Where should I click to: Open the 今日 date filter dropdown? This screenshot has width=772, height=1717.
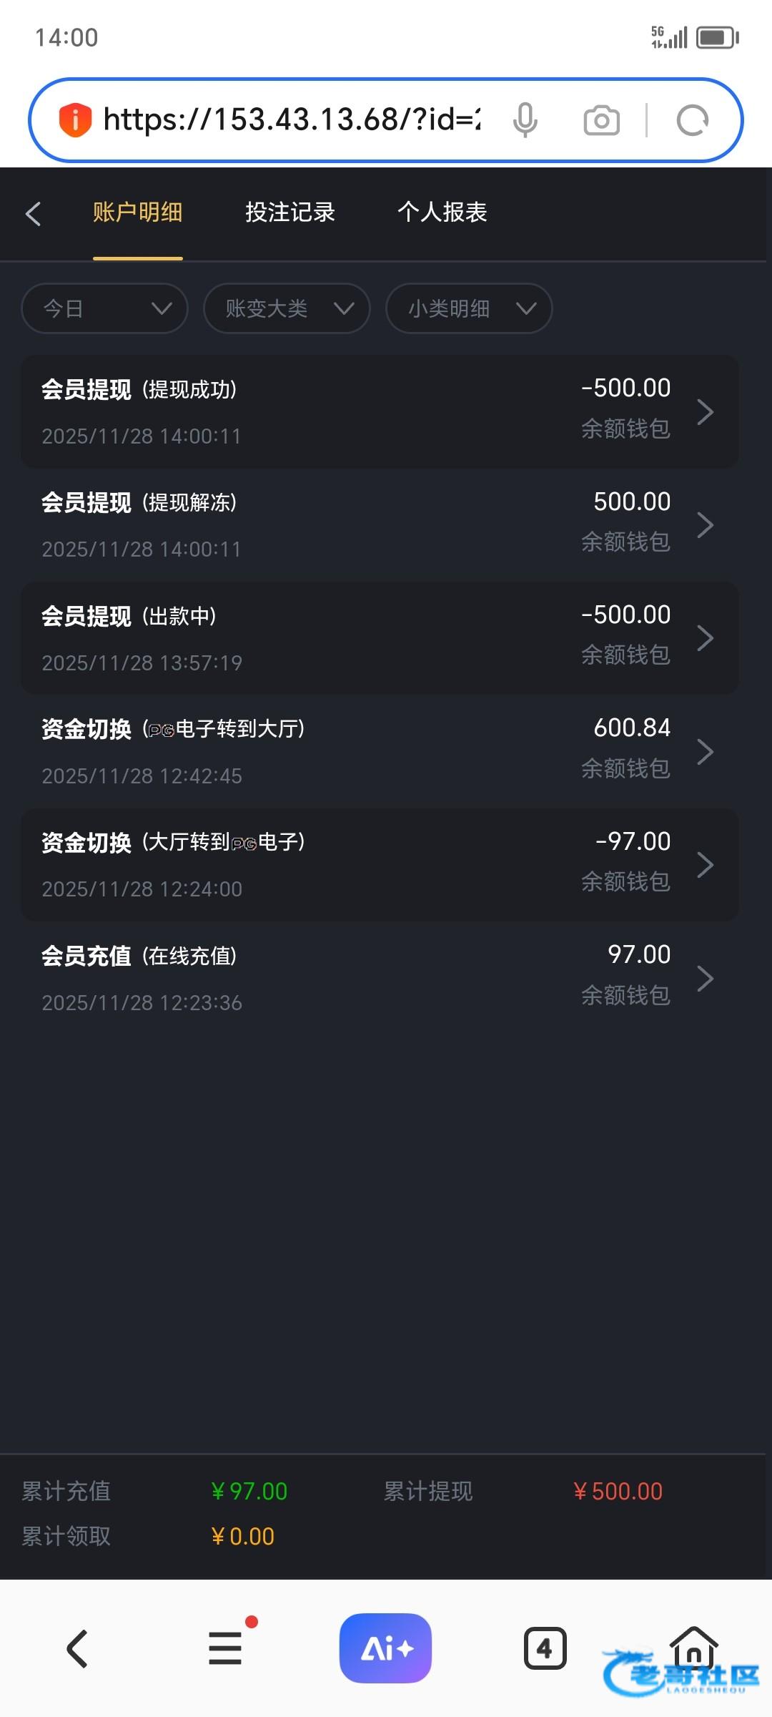pos(104,308)
